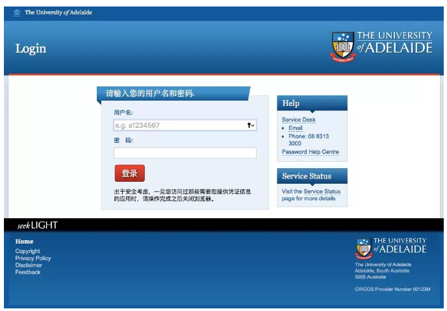Select Home in the footer menu
The width and height of the screenshot is (447, 311).
[24, 242]
